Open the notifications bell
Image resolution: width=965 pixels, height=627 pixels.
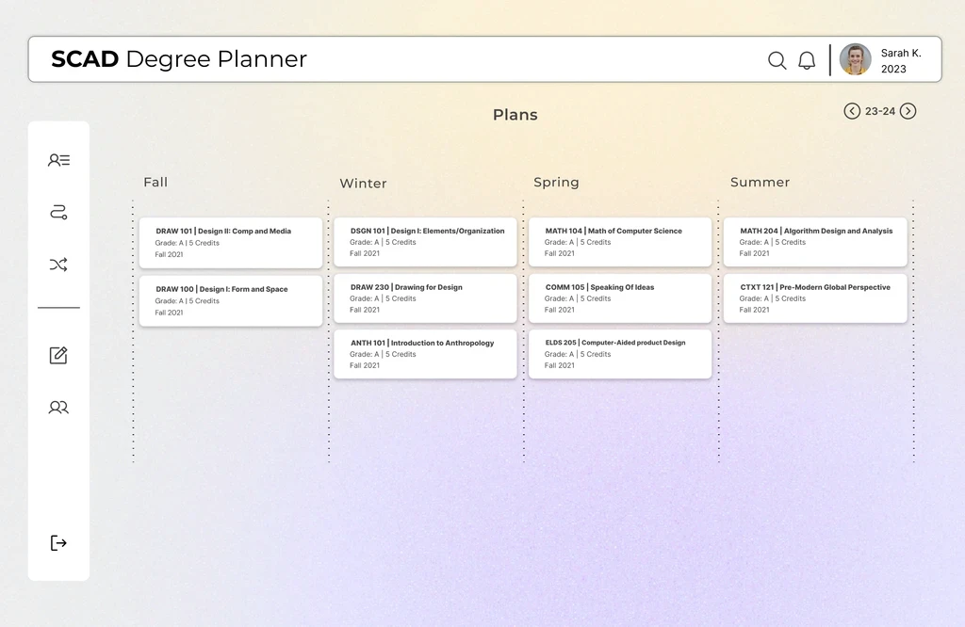[x=807, y=60]
